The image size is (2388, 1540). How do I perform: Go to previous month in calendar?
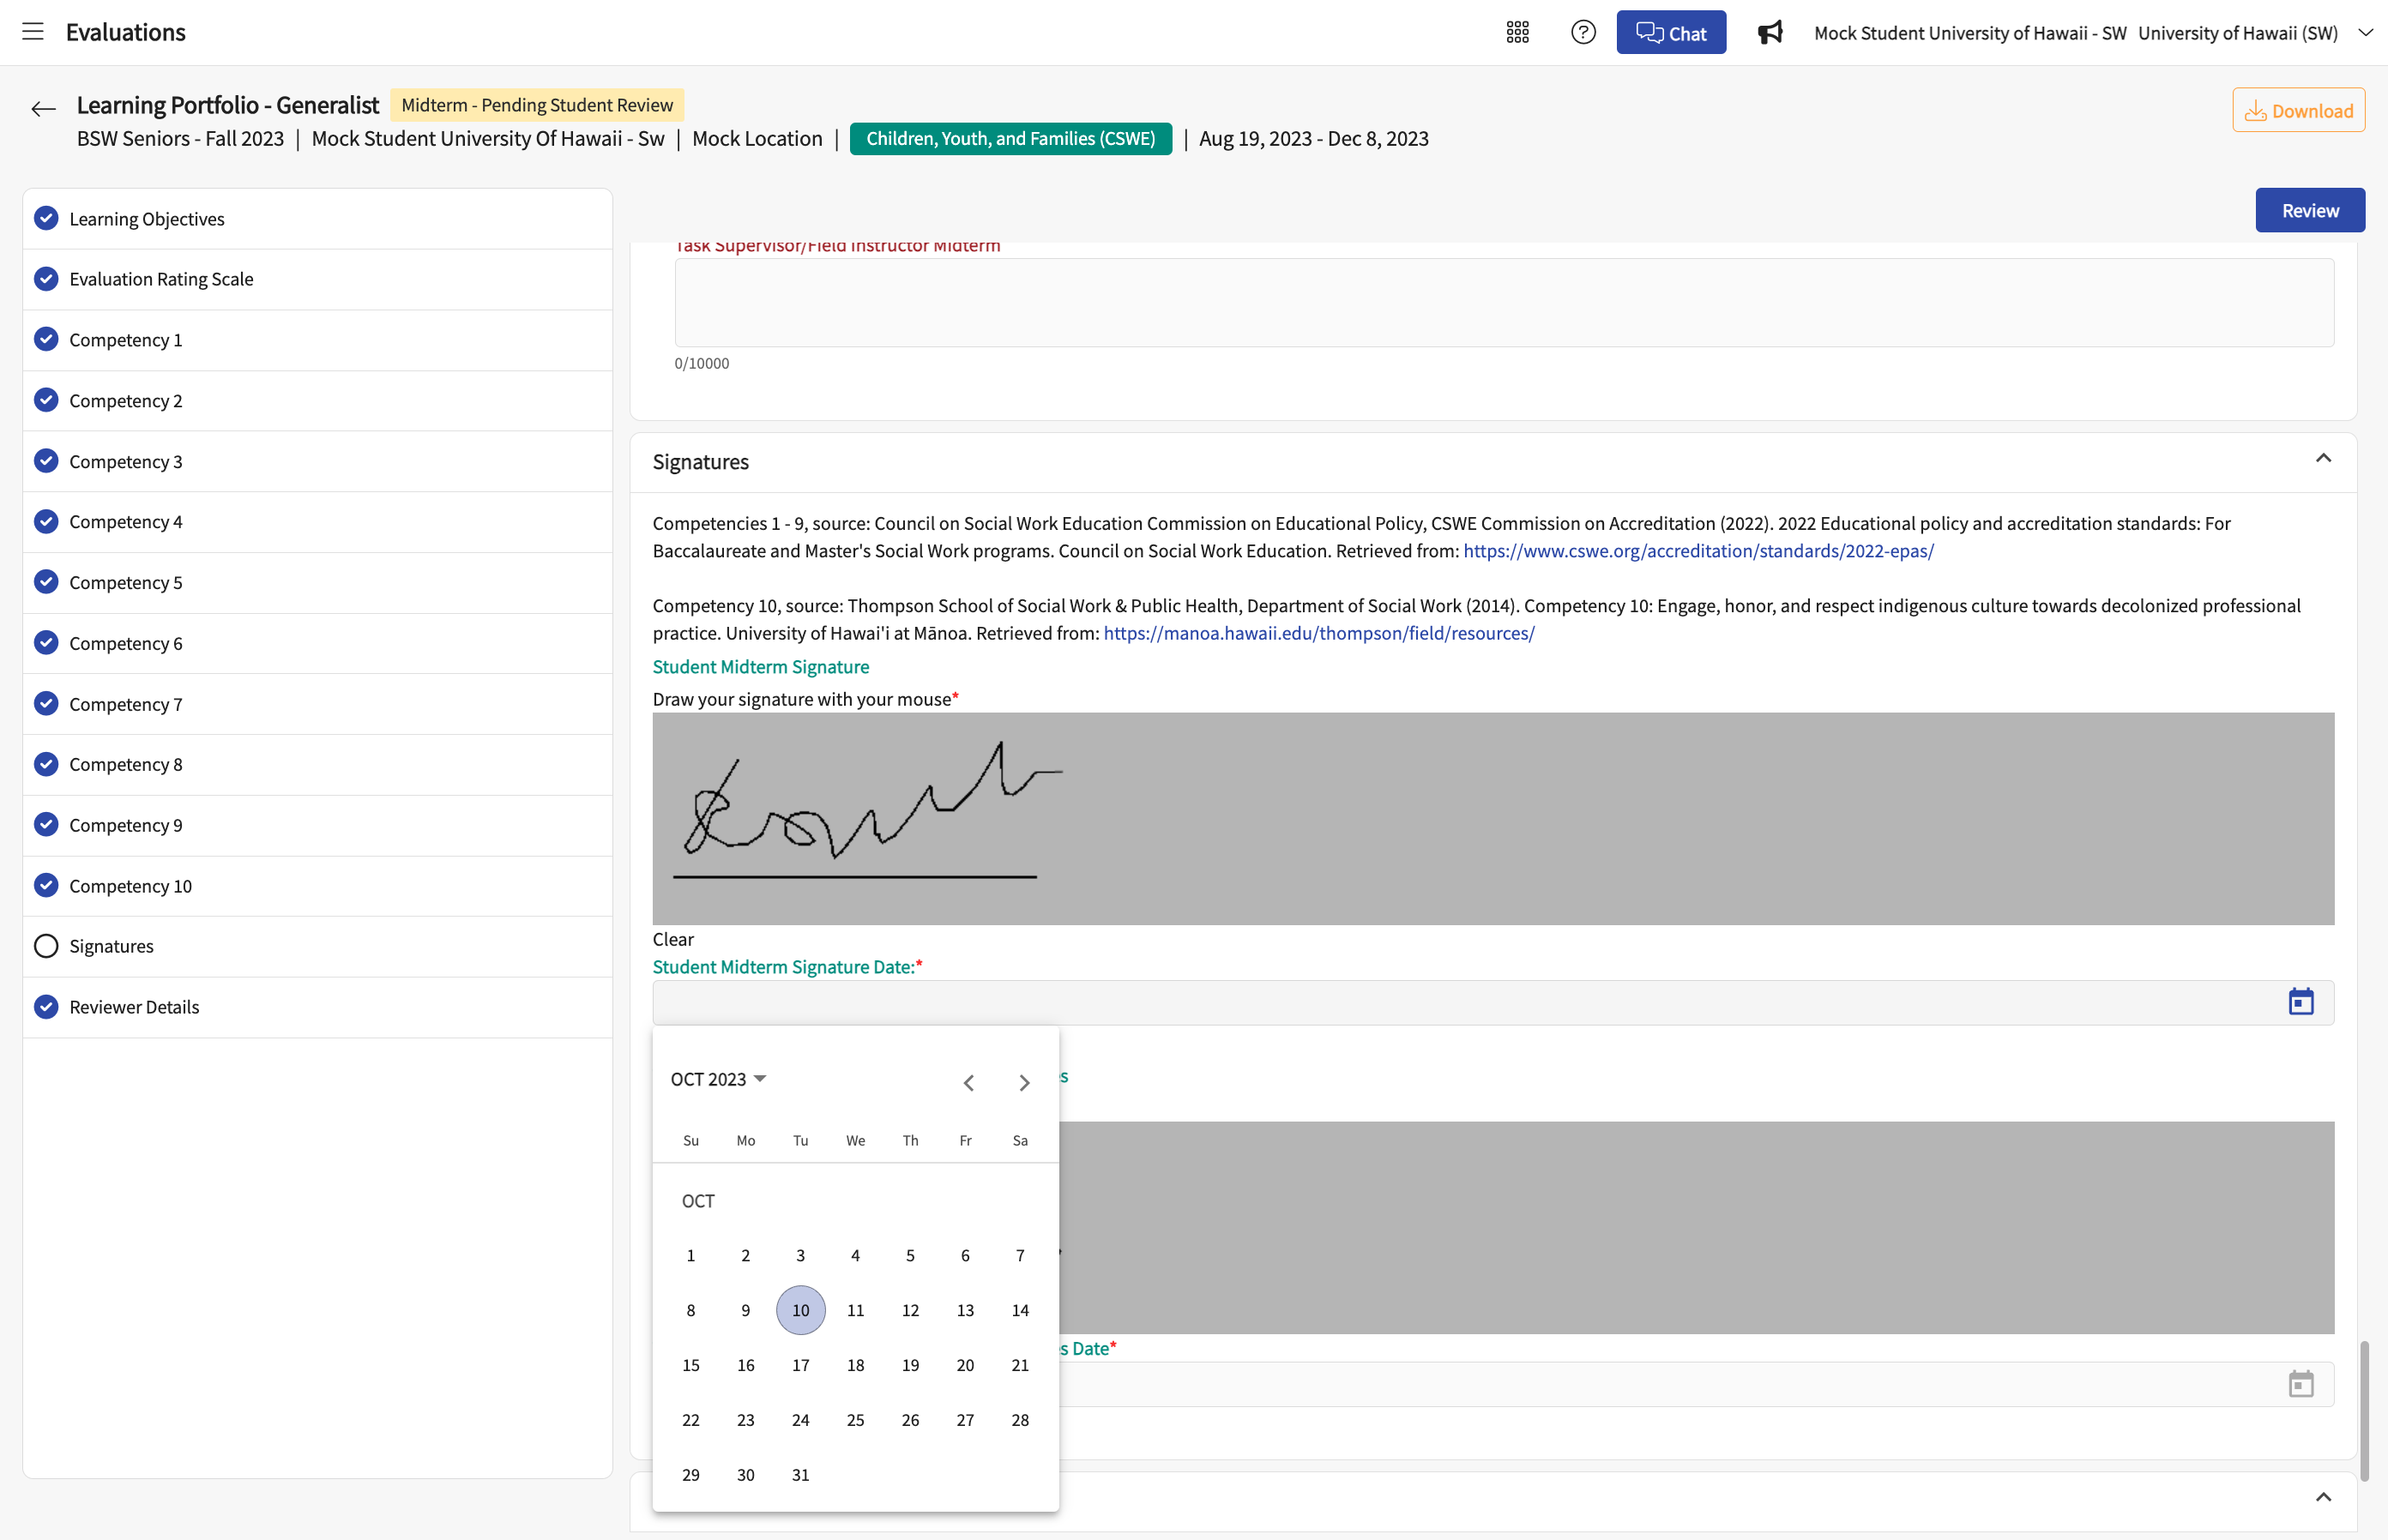coord(968,1082)
